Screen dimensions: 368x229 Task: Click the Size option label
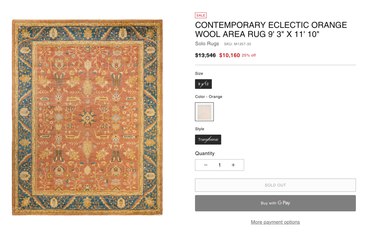199,73
